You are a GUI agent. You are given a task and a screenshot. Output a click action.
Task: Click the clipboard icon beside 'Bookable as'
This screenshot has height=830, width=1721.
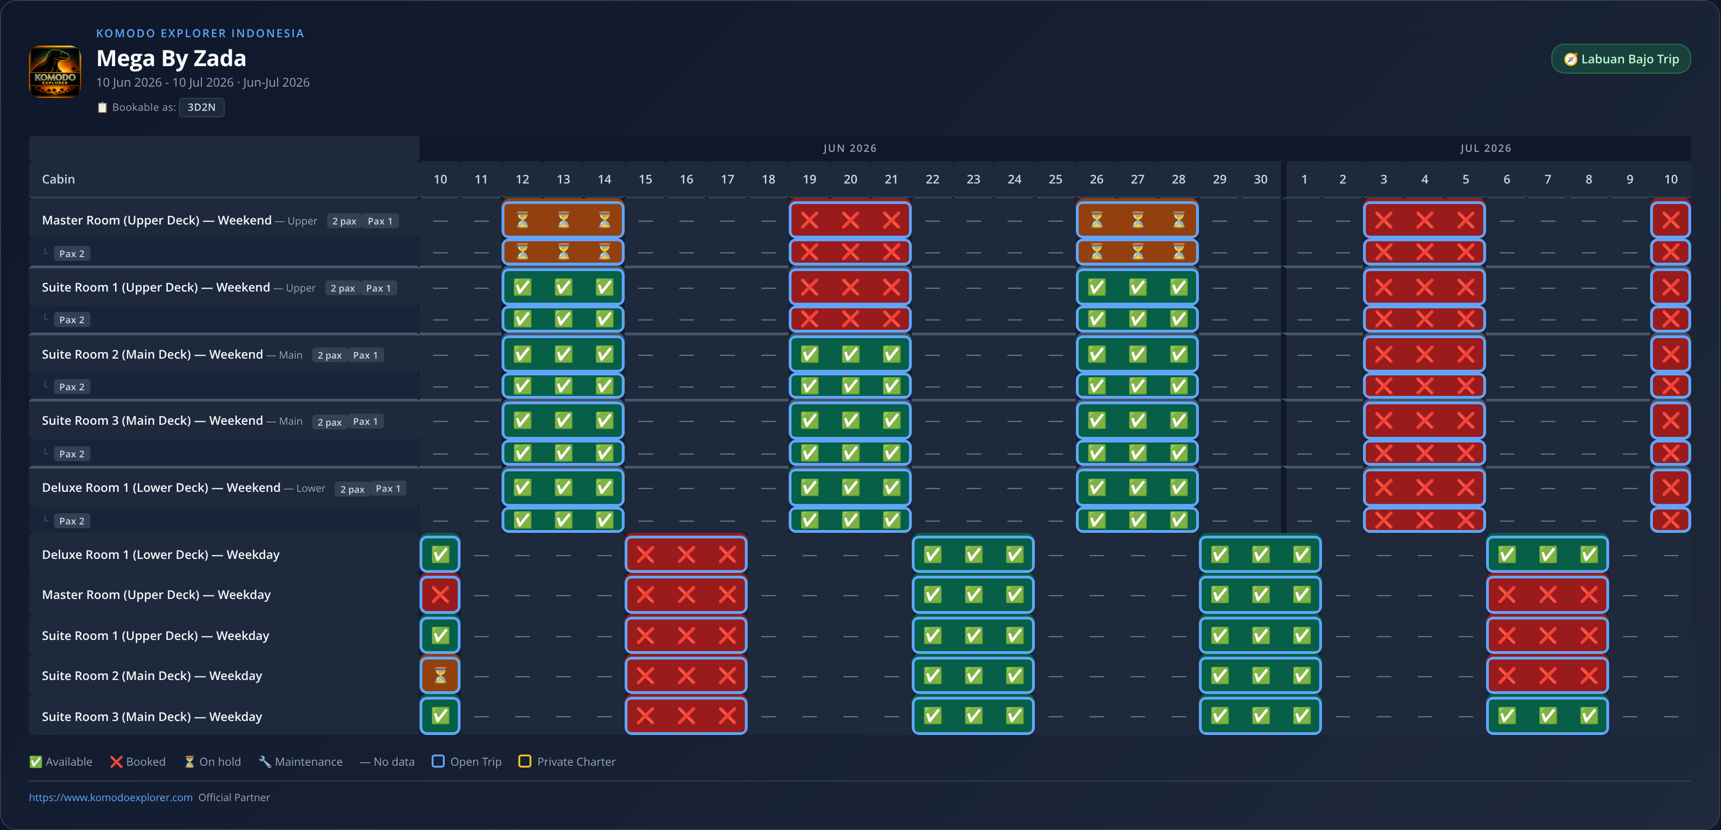click(x=102, y=108)
